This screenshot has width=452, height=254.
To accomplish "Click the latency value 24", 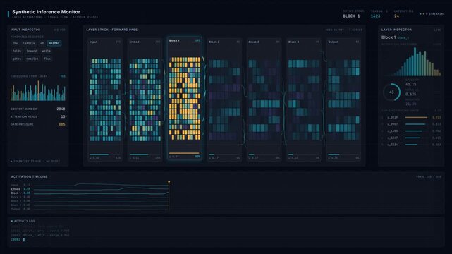I will pyautogui.click(x=397, y=16).
